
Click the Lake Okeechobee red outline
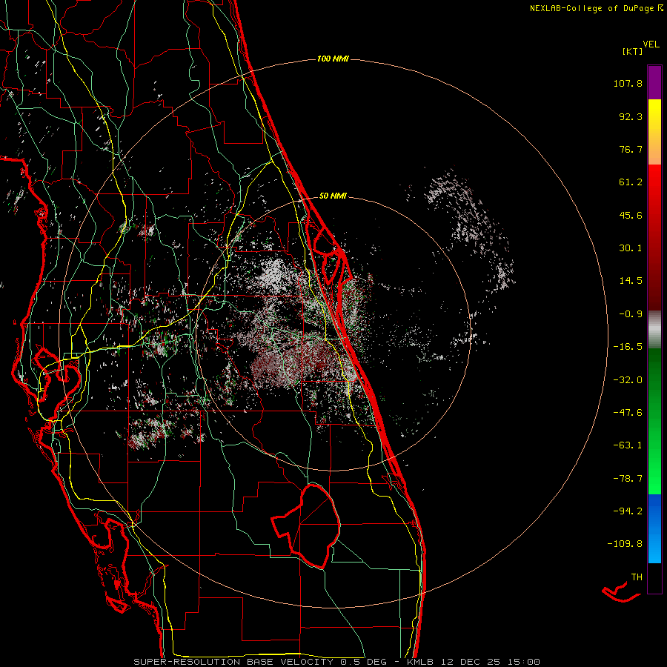pyautogui.click(x=306, y=525)
